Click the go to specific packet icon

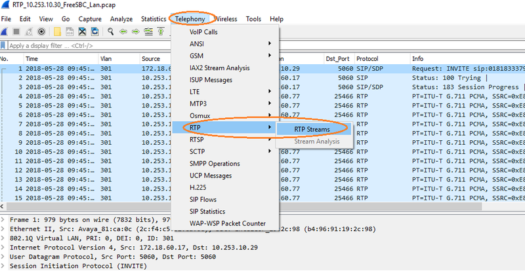pyautogui.click(x=148, y=31)
